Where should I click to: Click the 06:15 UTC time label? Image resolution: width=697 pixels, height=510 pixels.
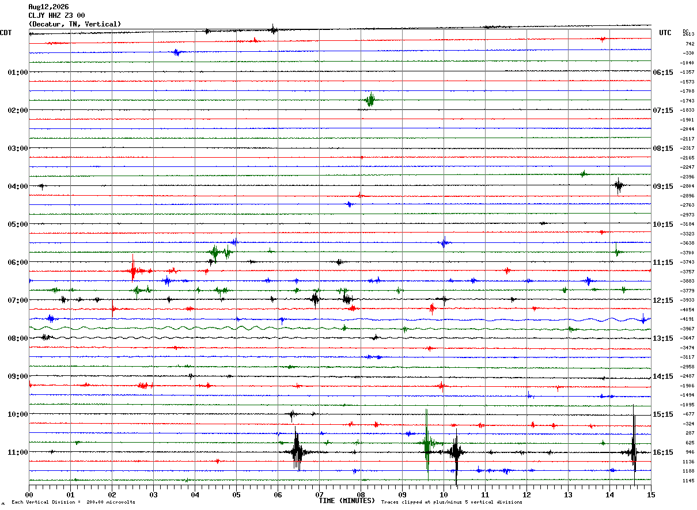(663, 73)
